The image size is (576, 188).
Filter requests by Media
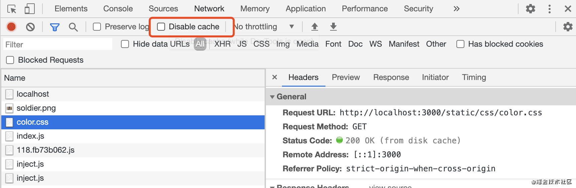pos(307,44)
